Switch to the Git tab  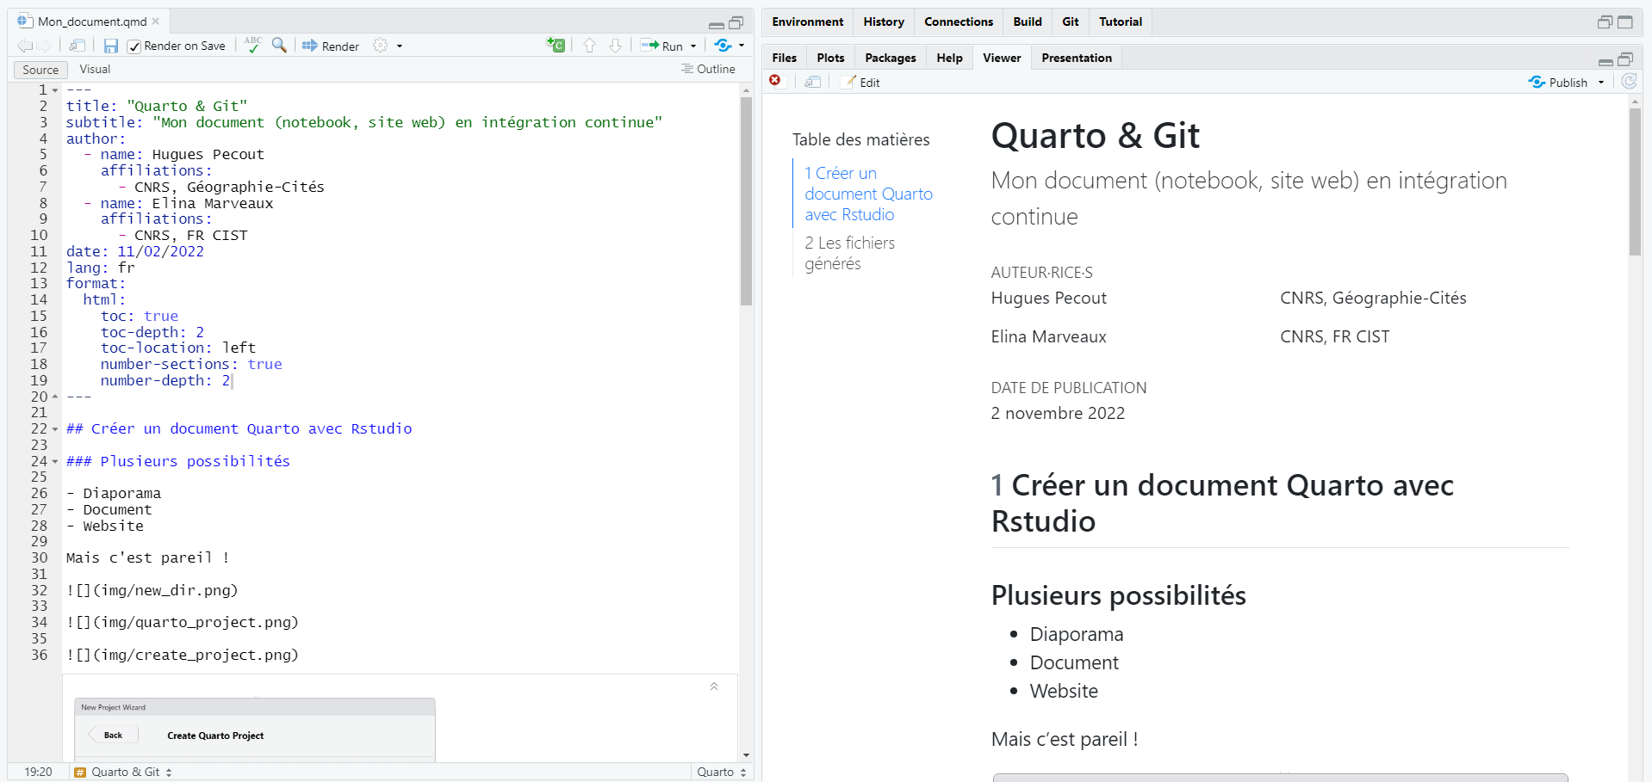click(1071, 22)
